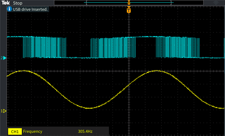Click the wireless status icon top right

(x=216, y=3)
